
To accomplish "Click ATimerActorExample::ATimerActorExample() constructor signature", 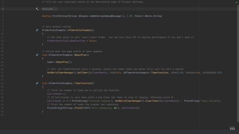I will coord(68,30).
